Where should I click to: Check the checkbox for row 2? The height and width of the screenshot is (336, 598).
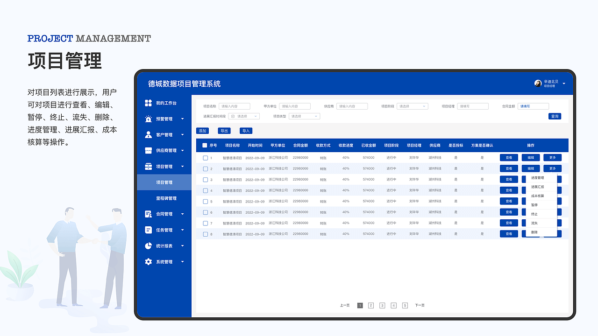[205, 169]
